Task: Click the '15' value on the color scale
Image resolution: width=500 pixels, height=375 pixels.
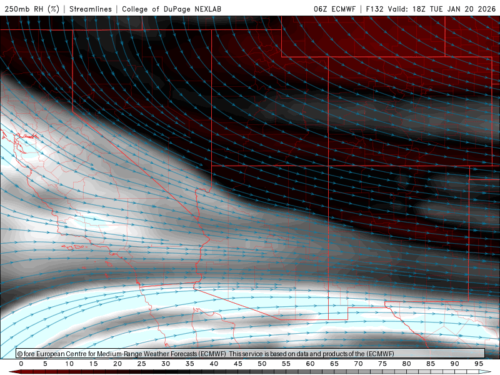Action: pos(93,364)
